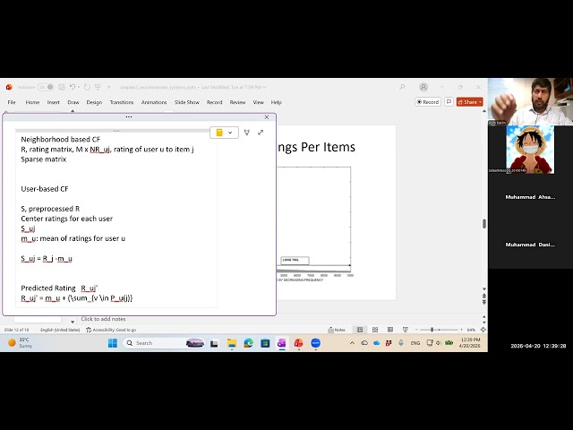The height and width of the screenshot is (430, 573).
Task: Click the Record button at top right
Action: coord(428,102)
